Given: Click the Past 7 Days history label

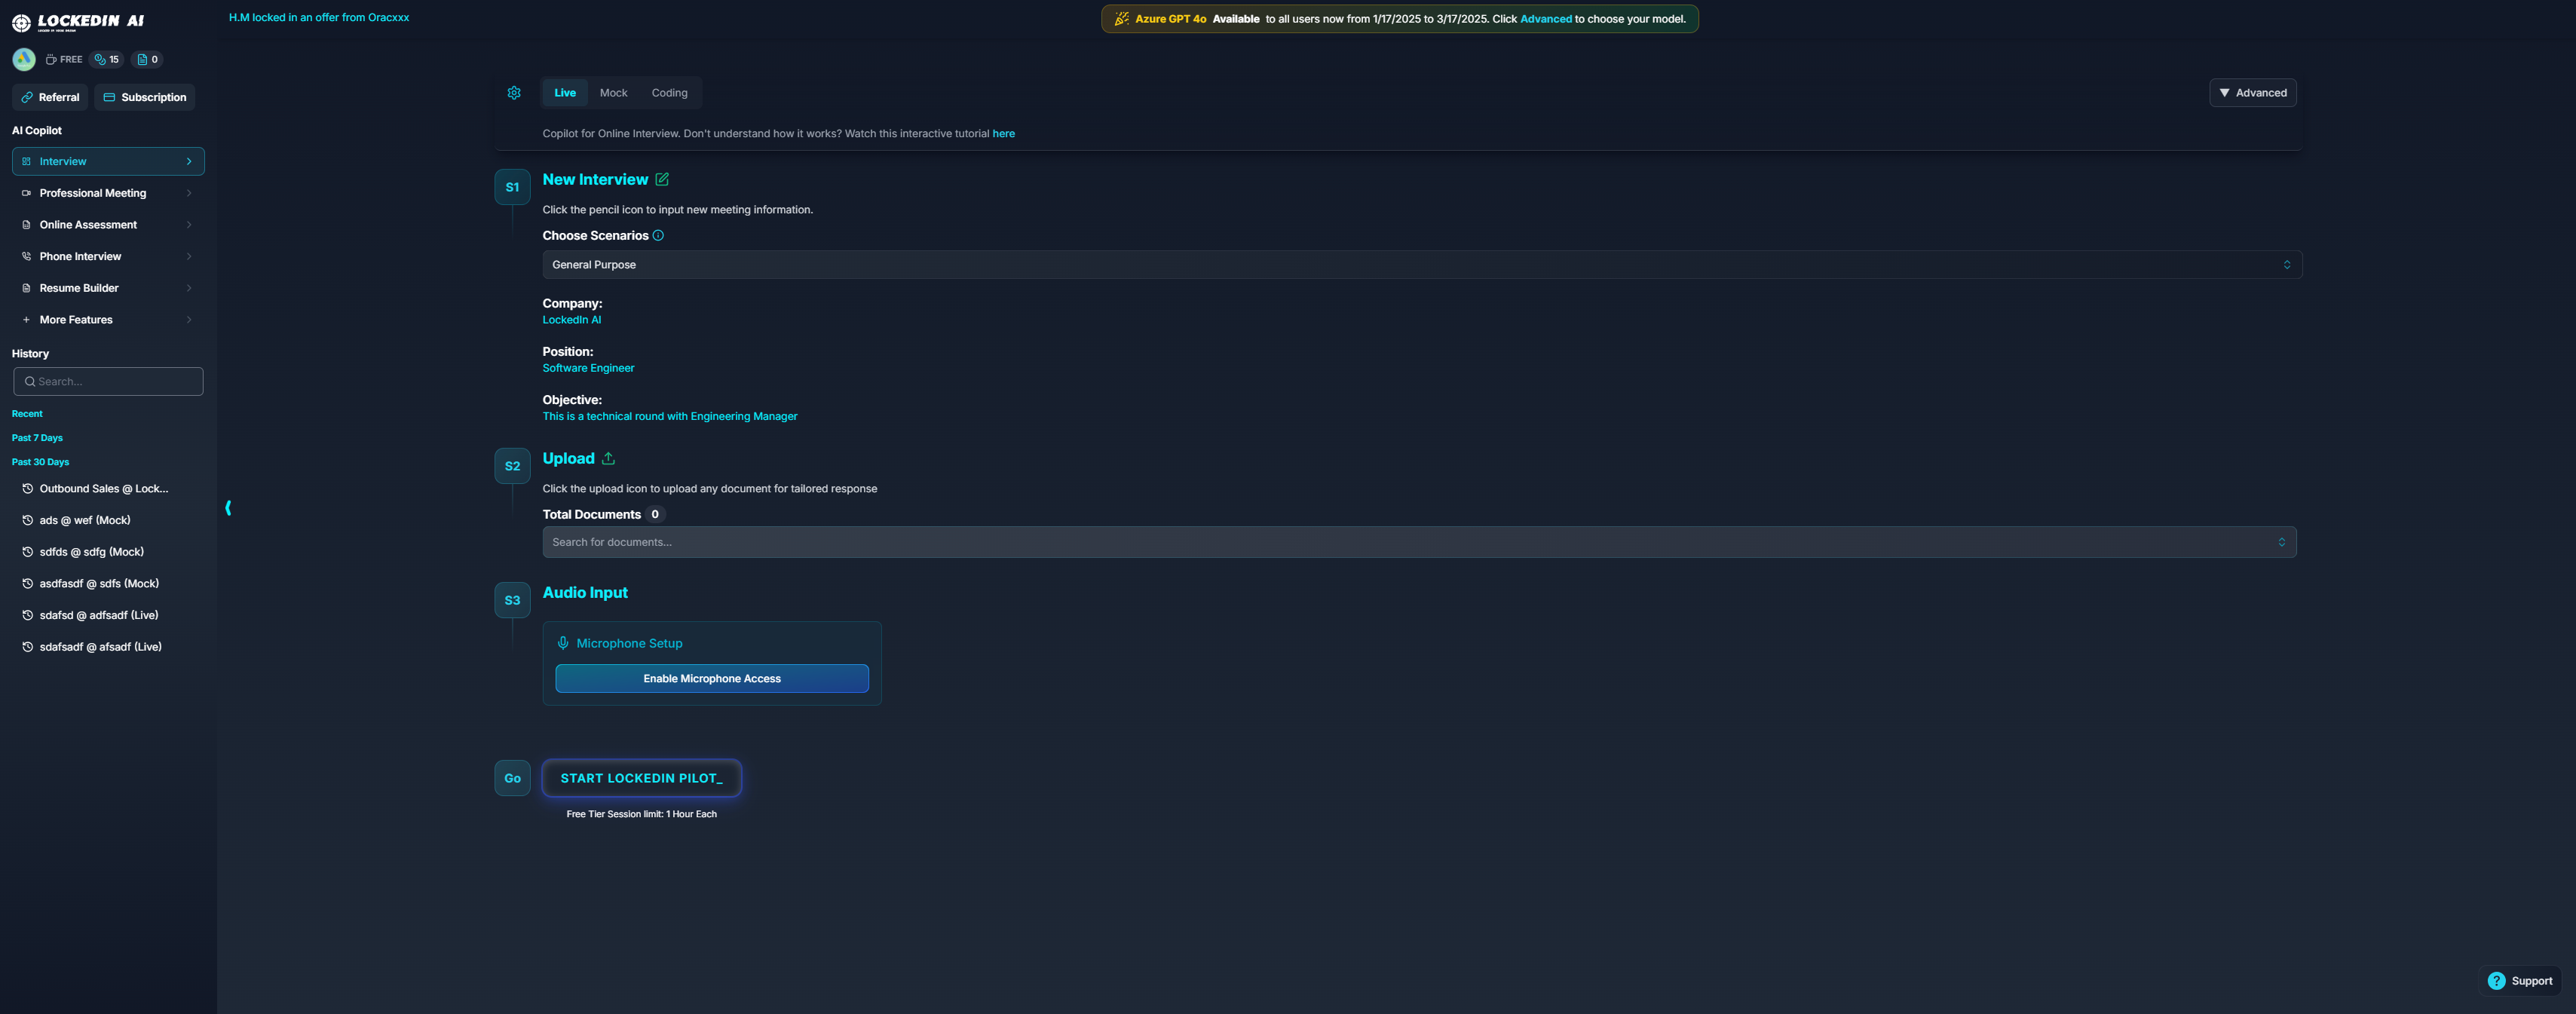Looking at the screenshot, I should [x=37, y=438].
